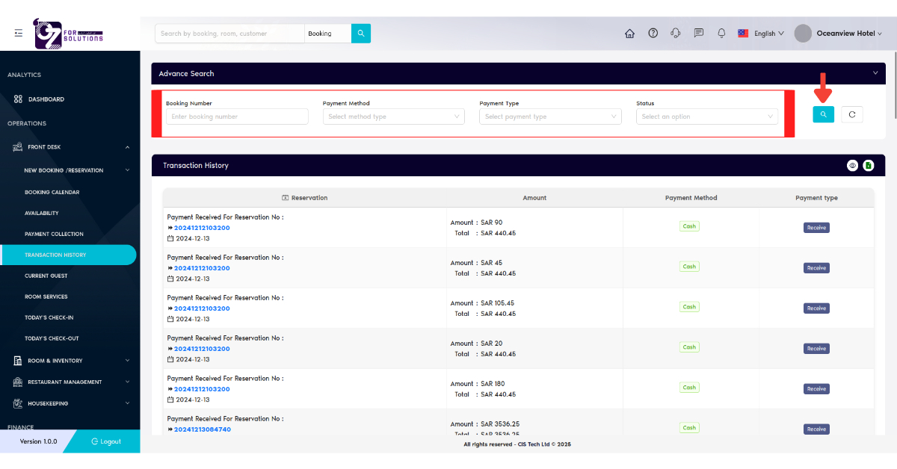
Task: Reset filters with the refresh icon
Action: pyautogui.click(x=852, y=114)
